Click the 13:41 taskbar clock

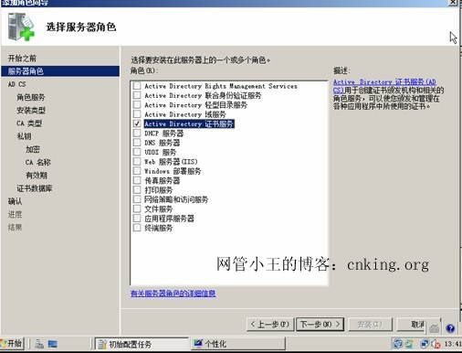[453, 344]
